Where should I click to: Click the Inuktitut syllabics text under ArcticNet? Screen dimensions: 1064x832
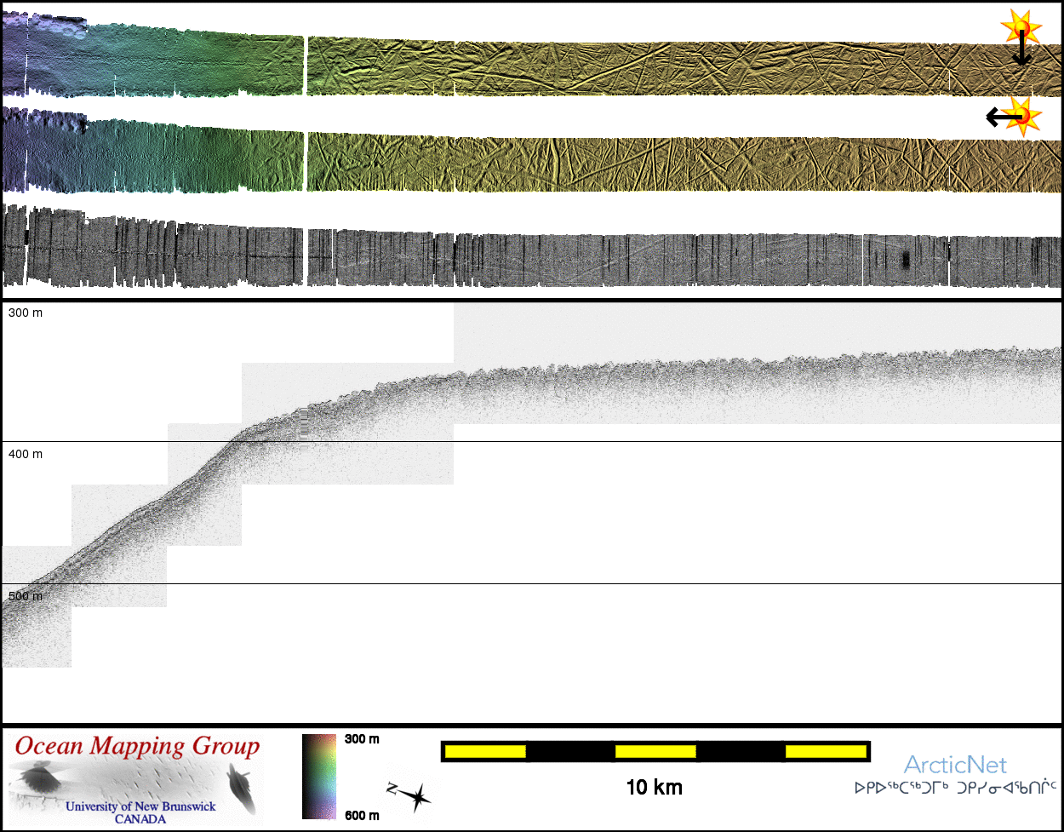pyautogui.click(x=955, y=789)
